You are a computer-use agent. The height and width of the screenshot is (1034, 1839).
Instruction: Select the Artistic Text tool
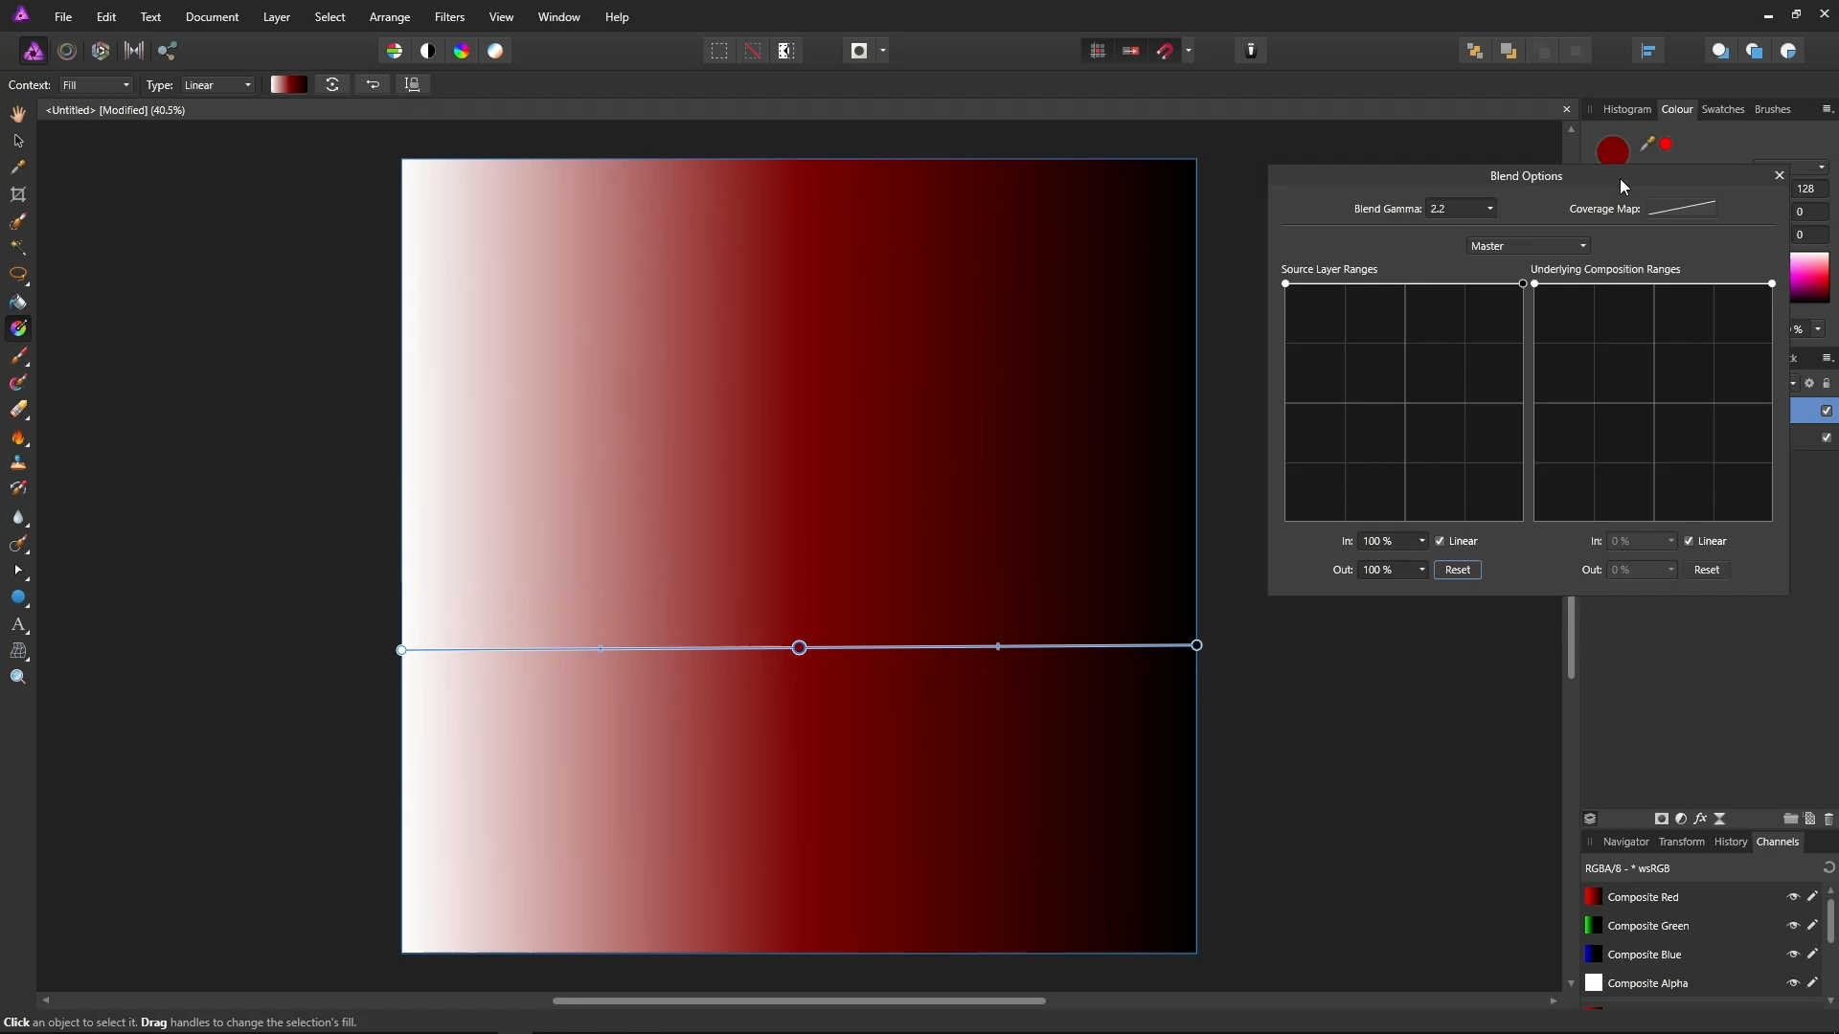tap(18, 624)
